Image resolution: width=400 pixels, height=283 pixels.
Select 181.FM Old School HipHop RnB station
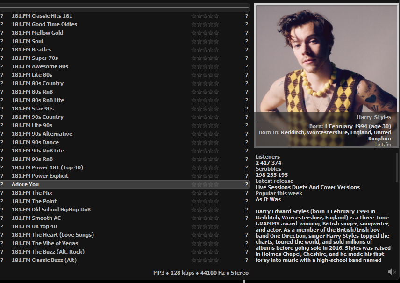coord(125,210)
